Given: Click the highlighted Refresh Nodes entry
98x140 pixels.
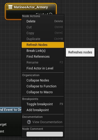Looking at the screenshot, I should click(43, 45).
